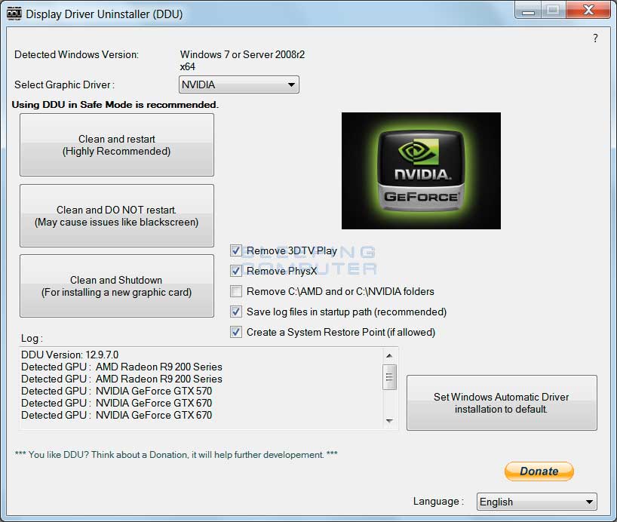Open the Select Graphic Driver dropdown
The width and height of the screenshot is (617, 522).
pyautogui.click(x=238, y=84)
